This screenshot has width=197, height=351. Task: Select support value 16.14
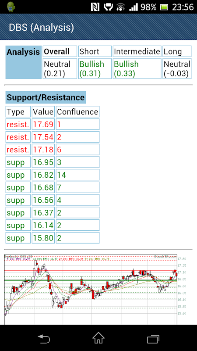(x=43, y=225)
